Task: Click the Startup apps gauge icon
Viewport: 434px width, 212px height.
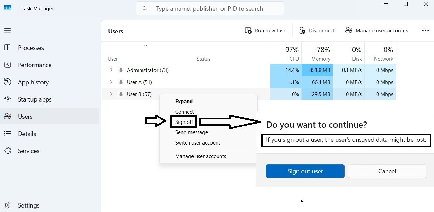Action: tap(8, 99)
